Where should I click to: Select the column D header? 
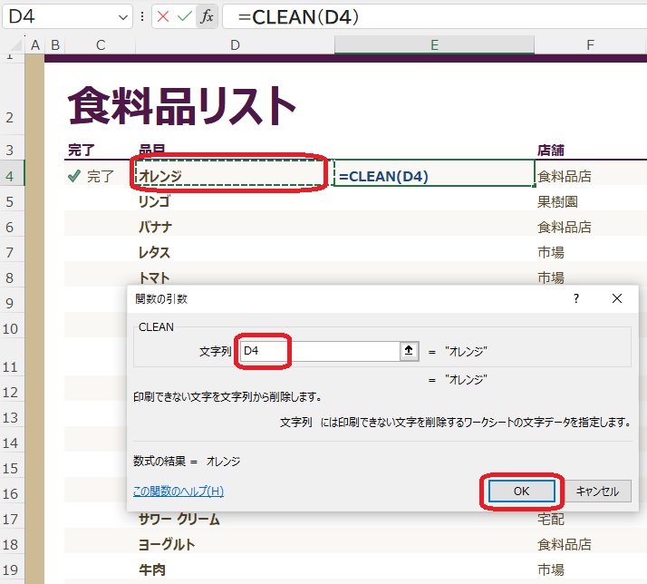coord(235,45)
